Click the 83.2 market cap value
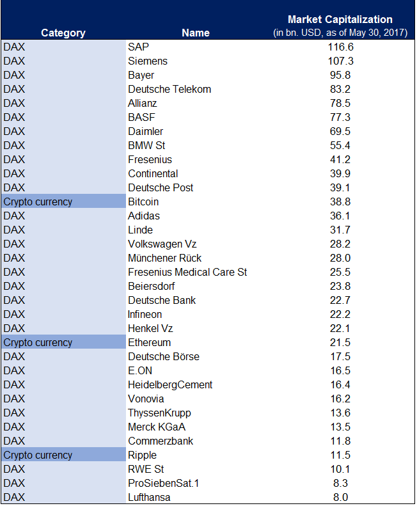 pos(340,90)
